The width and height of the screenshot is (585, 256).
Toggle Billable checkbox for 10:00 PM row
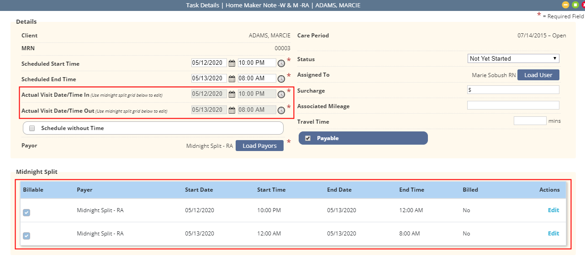point(26,213)
